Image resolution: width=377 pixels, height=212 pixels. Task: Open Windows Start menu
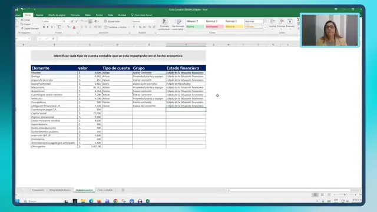(x=17, y=201)
